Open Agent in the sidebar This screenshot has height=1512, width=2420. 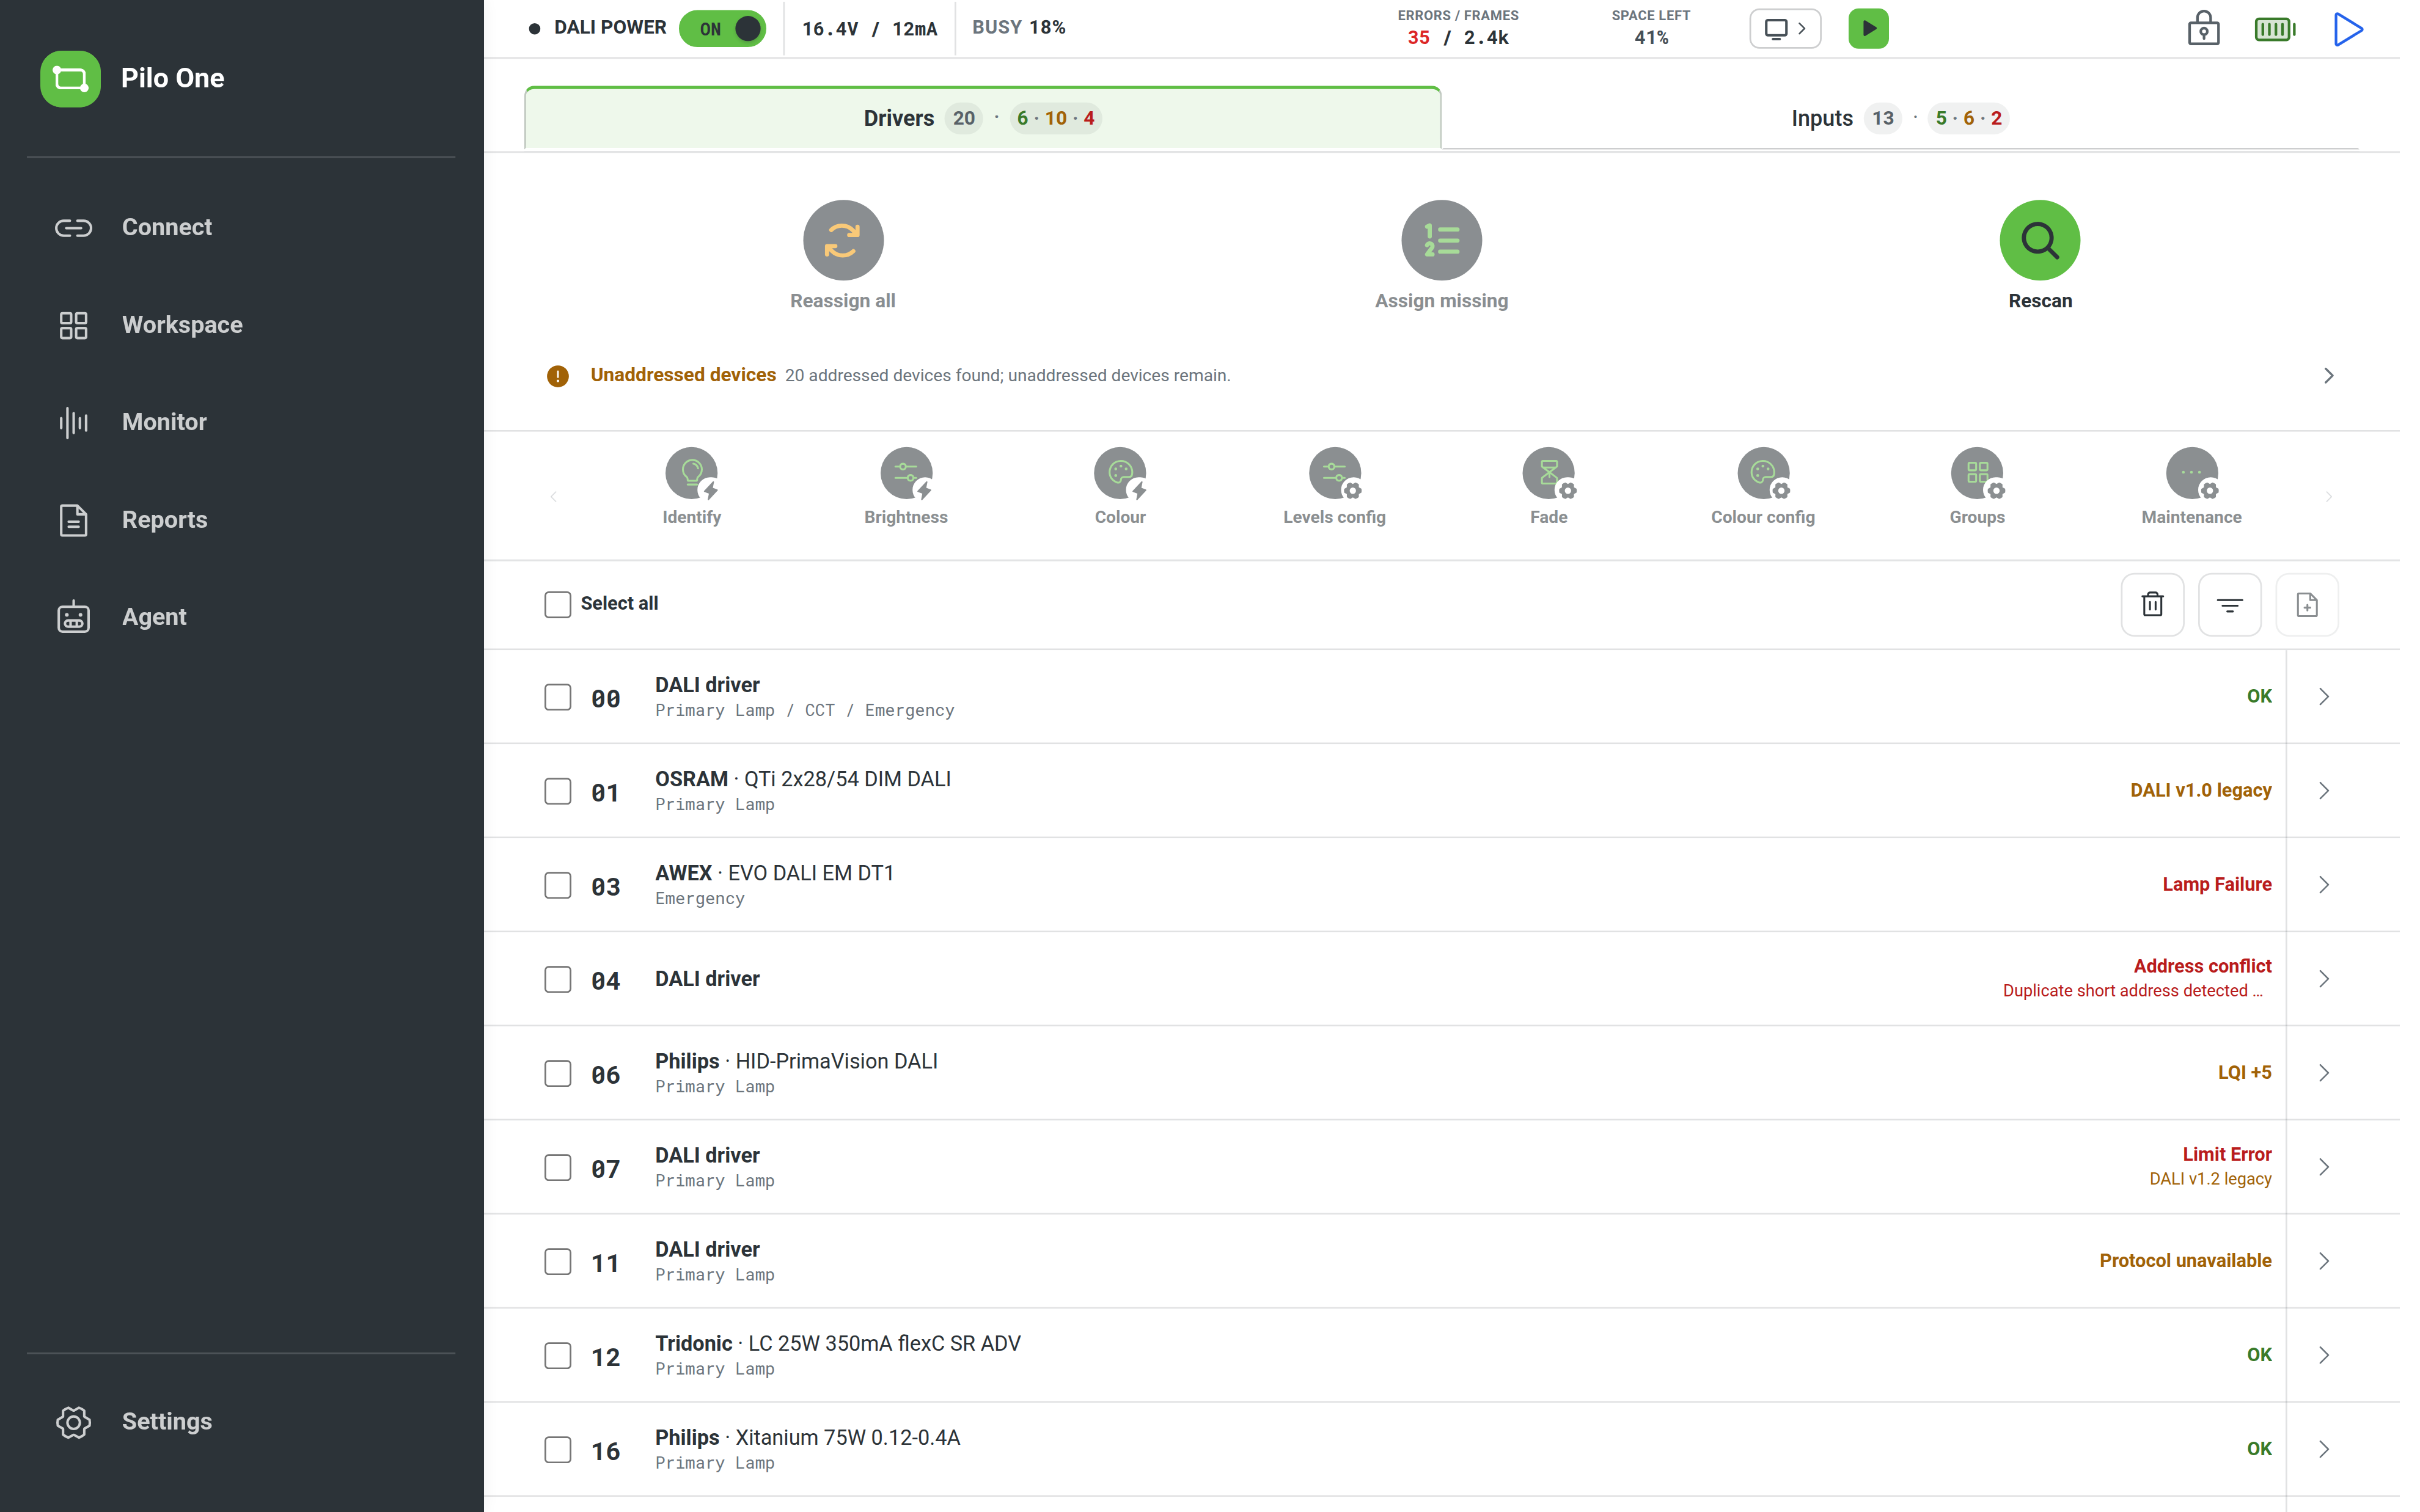point(240,617)
